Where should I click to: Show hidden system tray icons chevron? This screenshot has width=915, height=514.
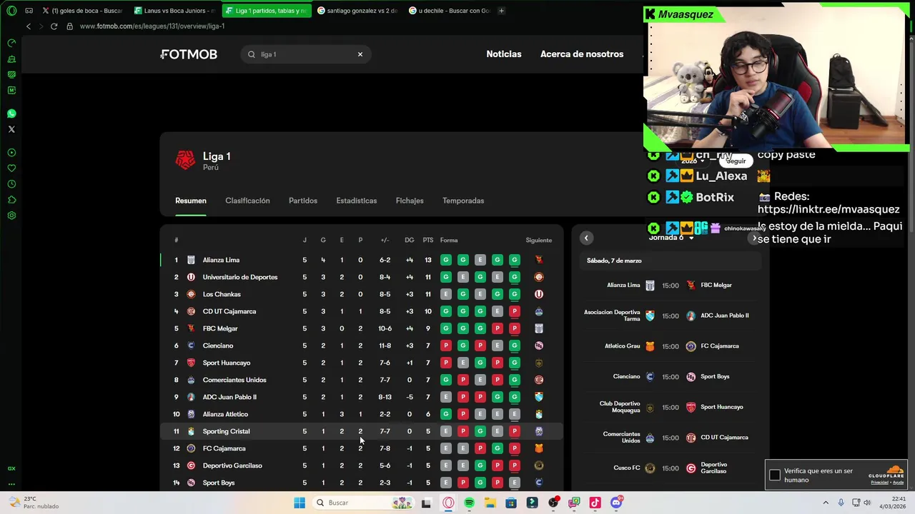pos(826,503)
